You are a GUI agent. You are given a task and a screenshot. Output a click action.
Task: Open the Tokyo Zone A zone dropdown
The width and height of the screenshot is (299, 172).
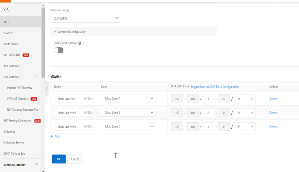[x=128, y=99]
